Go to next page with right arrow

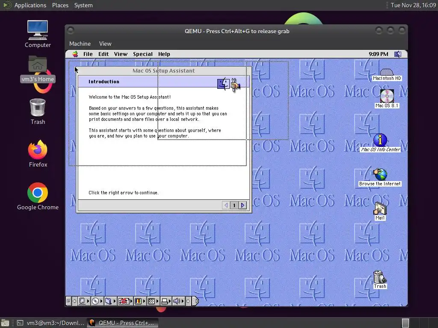pos(243,205)
